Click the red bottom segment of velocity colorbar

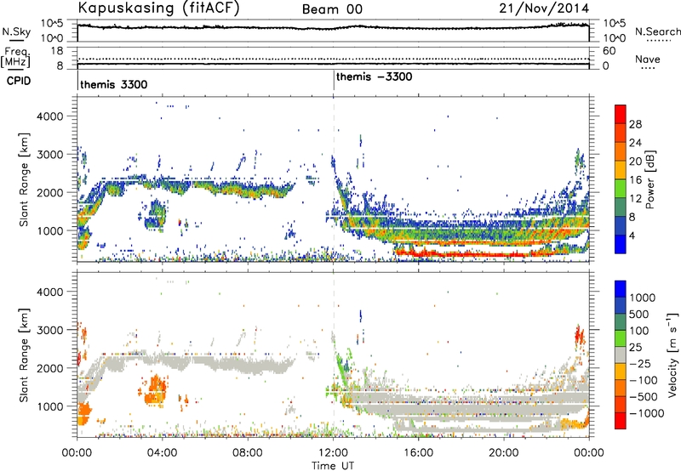click(621, 421)
